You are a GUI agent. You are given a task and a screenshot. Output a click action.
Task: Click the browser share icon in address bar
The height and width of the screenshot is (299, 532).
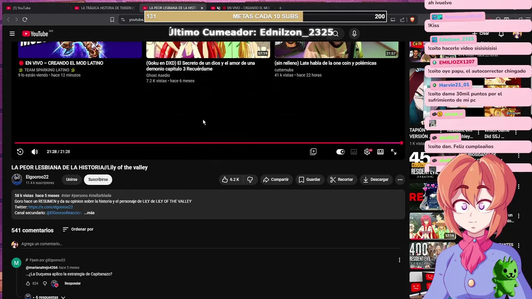click(402, 20)
